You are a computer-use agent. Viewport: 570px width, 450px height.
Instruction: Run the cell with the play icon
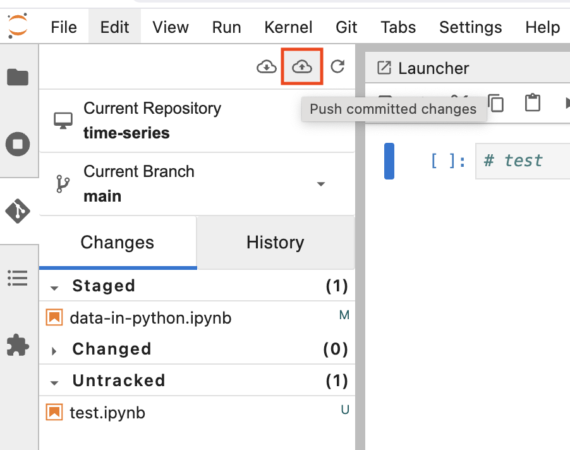(x=566, y=102)
